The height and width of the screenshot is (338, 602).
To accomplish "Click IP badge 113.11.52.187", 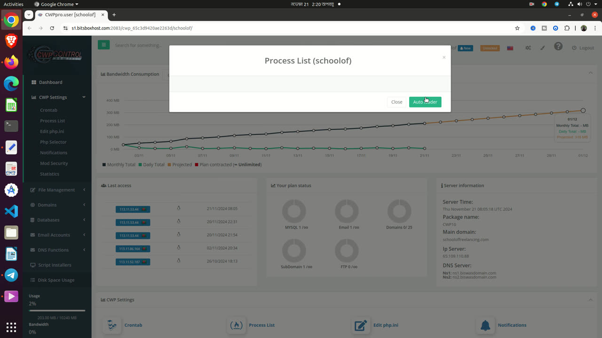I will (x=133, y=261).
